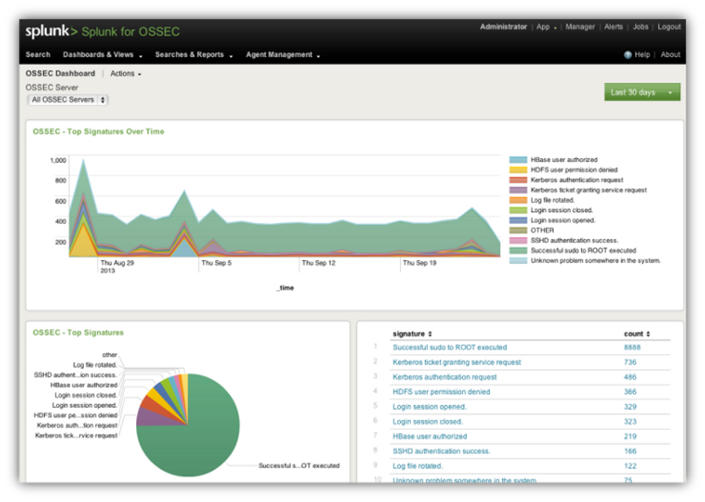Click the 'OSSEC - Top Signatures' panel title
This screenshot has height=502, width=705.
tap(78, 333)
